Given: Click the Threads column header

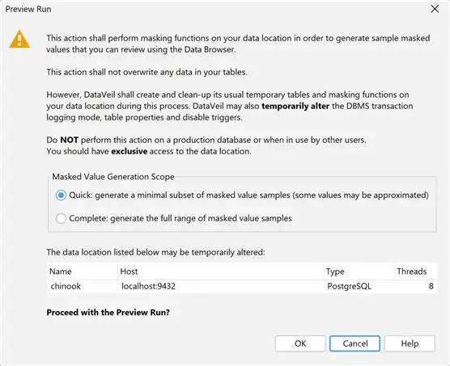Looking at the screenshot, I should point(416,271).
